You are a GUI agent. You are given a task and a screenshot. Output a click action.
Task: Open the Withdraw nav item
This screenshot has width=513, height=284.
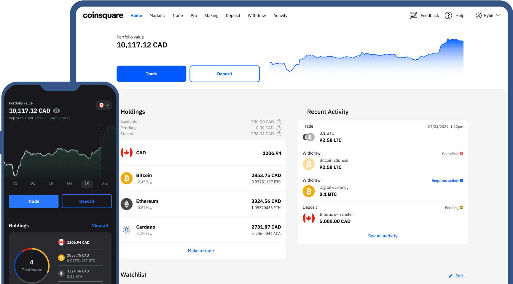pyautogui.click(x=257, y=15)
